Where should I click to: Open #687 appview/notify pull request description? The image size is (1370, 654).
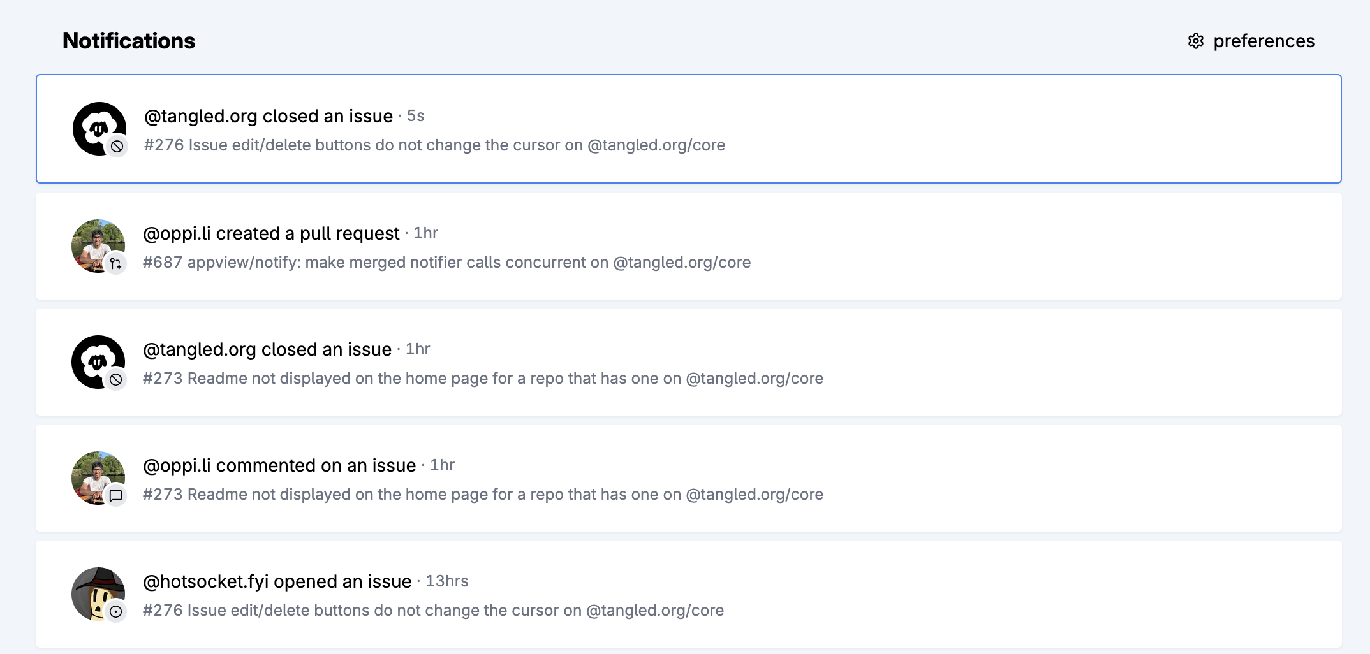pyautogui.click(x=446, y=263)
